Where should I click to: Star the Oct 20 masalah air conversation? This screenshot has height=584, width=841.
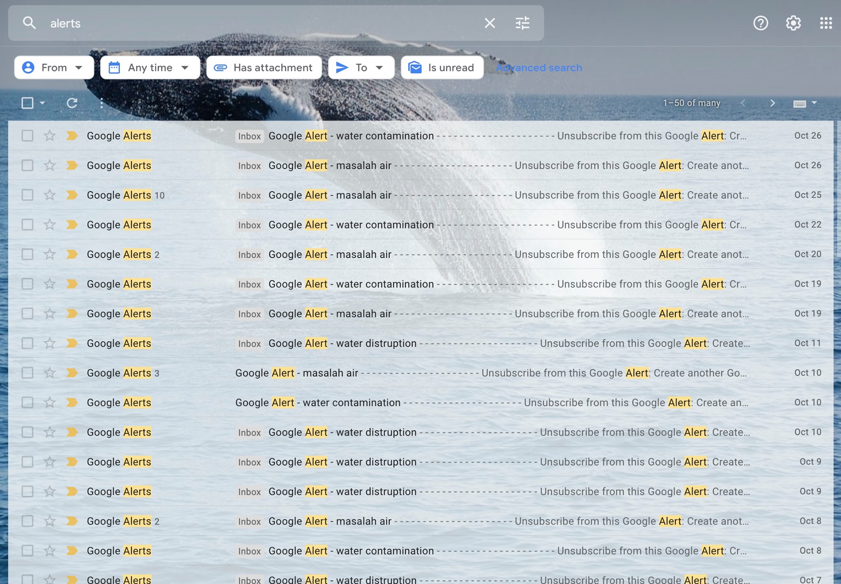pyautogui.click(x=50, y=254)
